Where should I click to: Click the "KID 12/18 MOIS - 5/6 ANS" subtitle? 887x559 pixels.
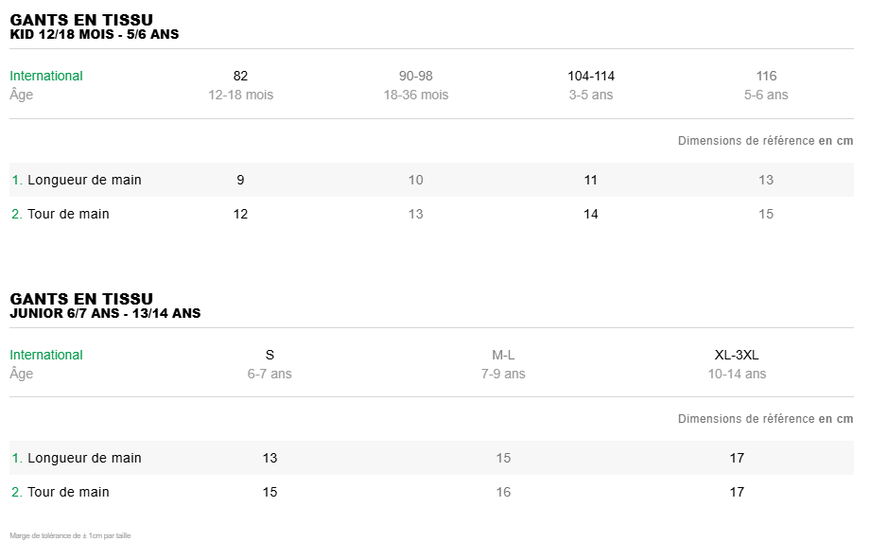(x=95, y=35)
